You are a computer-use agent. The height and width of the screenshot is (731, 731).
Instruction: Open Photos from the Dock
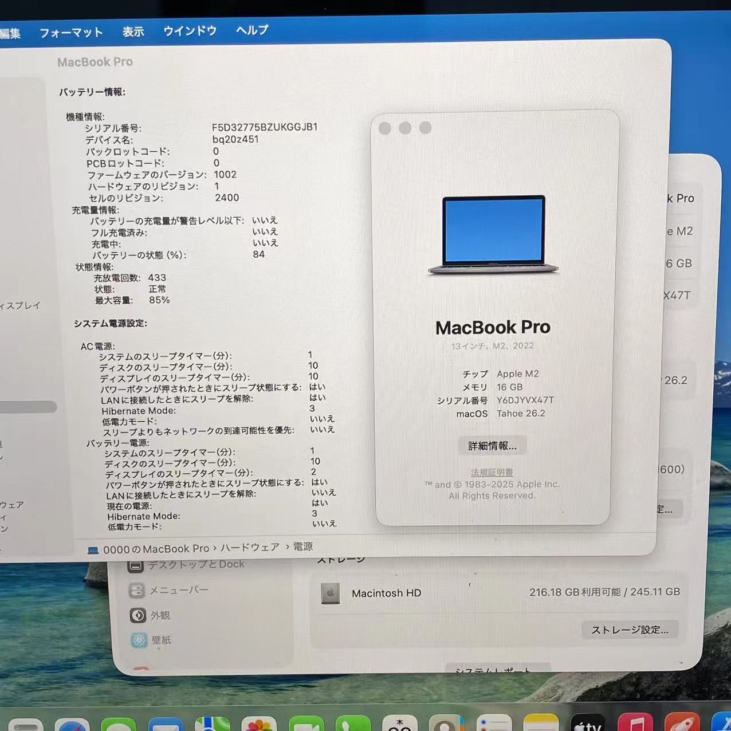pos(259,724)
